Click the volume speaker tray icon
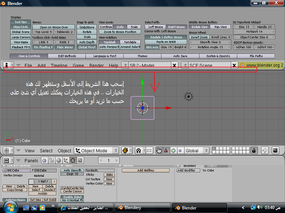Image resolution: width=285 pixels, height=213 pixels. pos(260,207)
